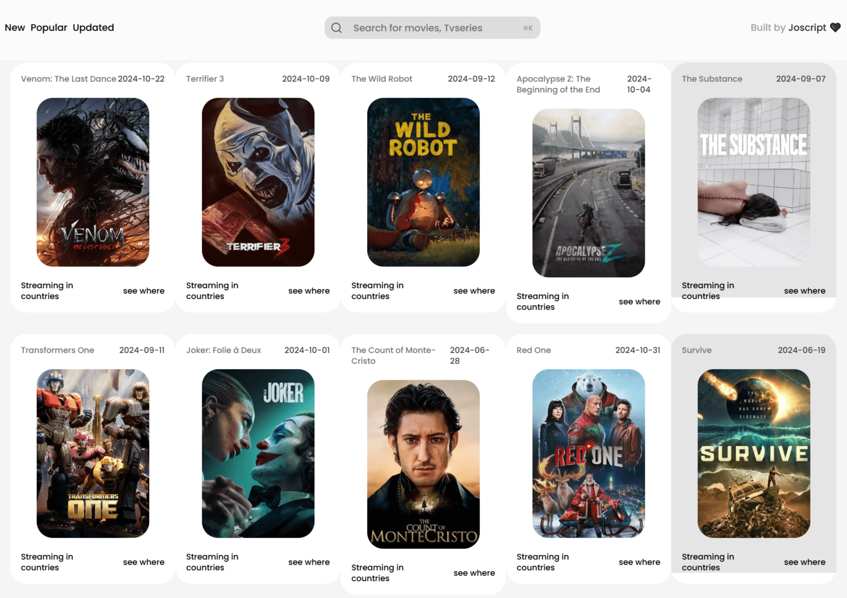Click the release date 2024-09-07
Image resolution: width=847 pixels, height=598 pixels.
[x=801, y=79]
